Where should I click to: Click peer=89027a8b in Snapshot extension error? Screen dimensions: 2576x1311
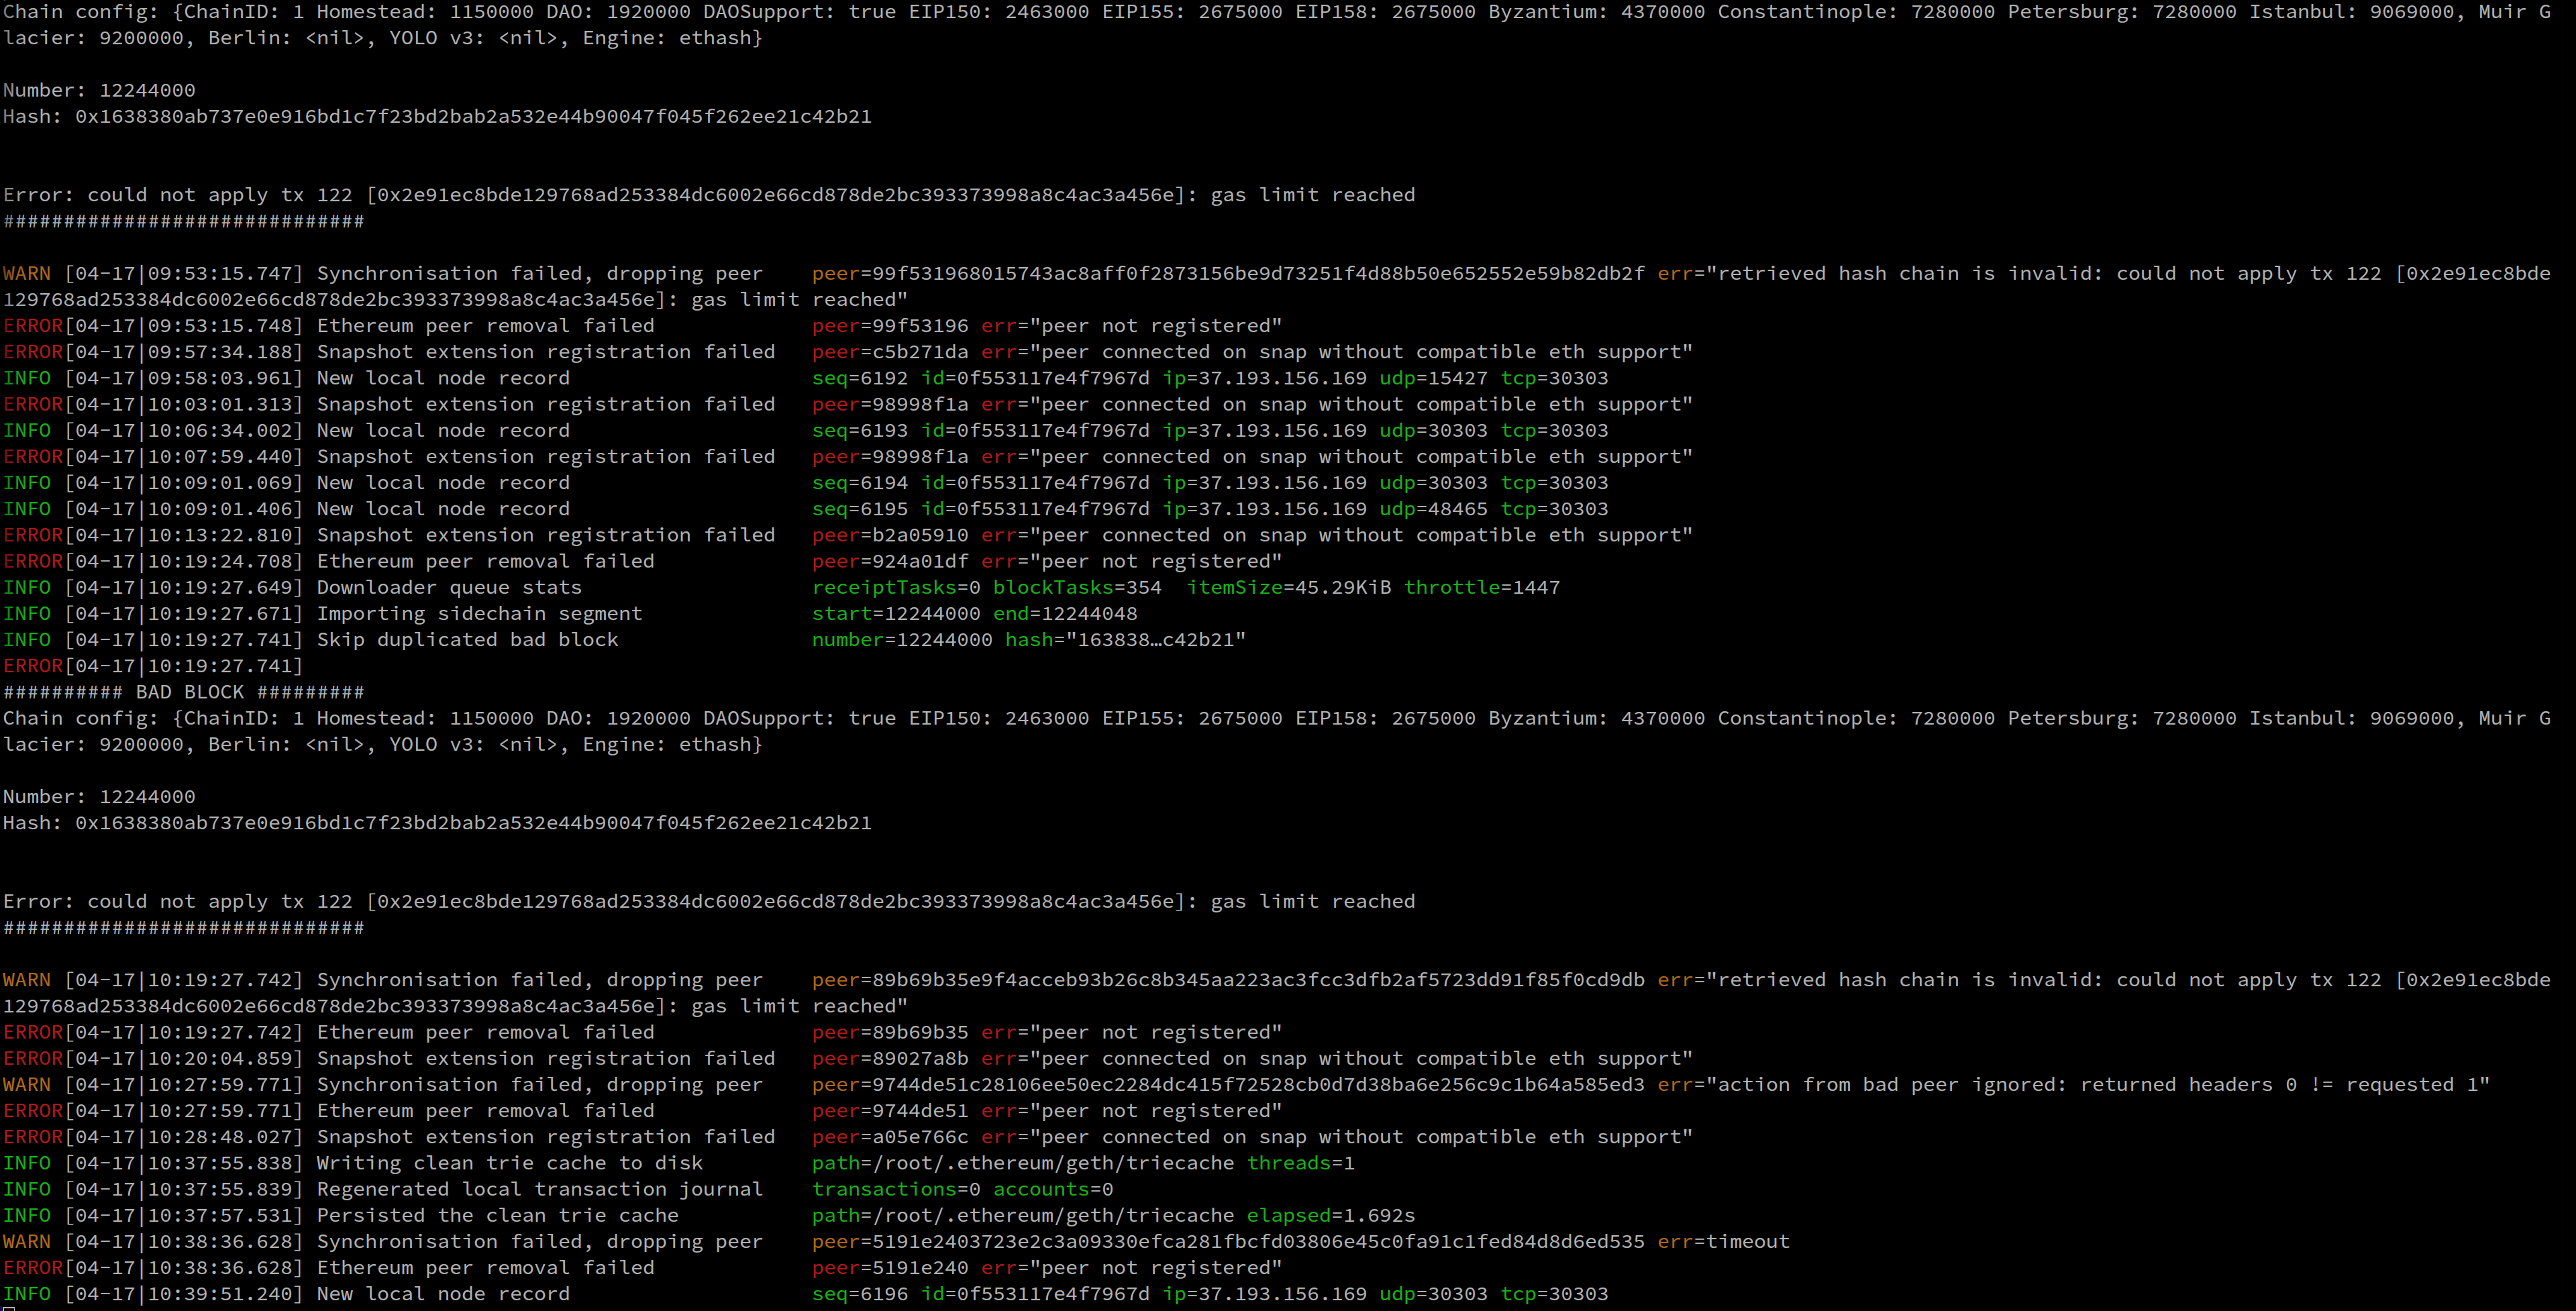[890, 1059]
